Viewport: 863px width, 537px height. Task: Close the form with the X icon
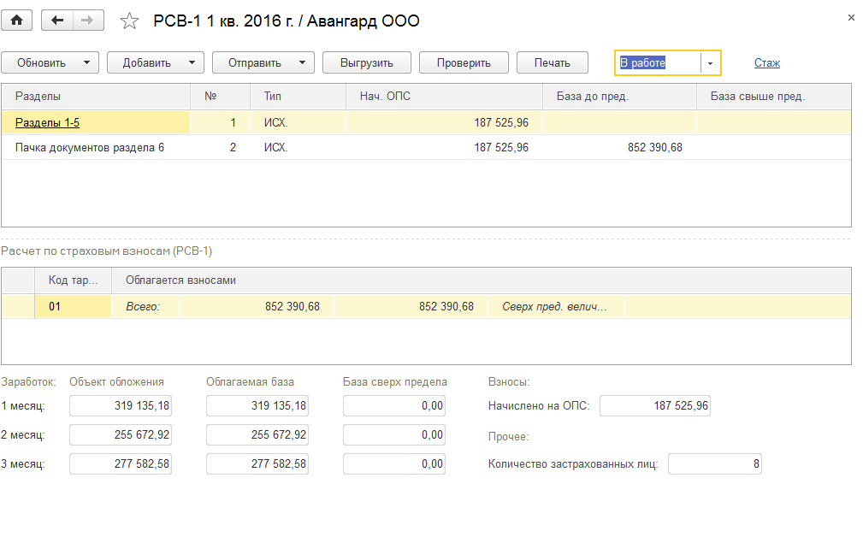(x=850, y=17)
